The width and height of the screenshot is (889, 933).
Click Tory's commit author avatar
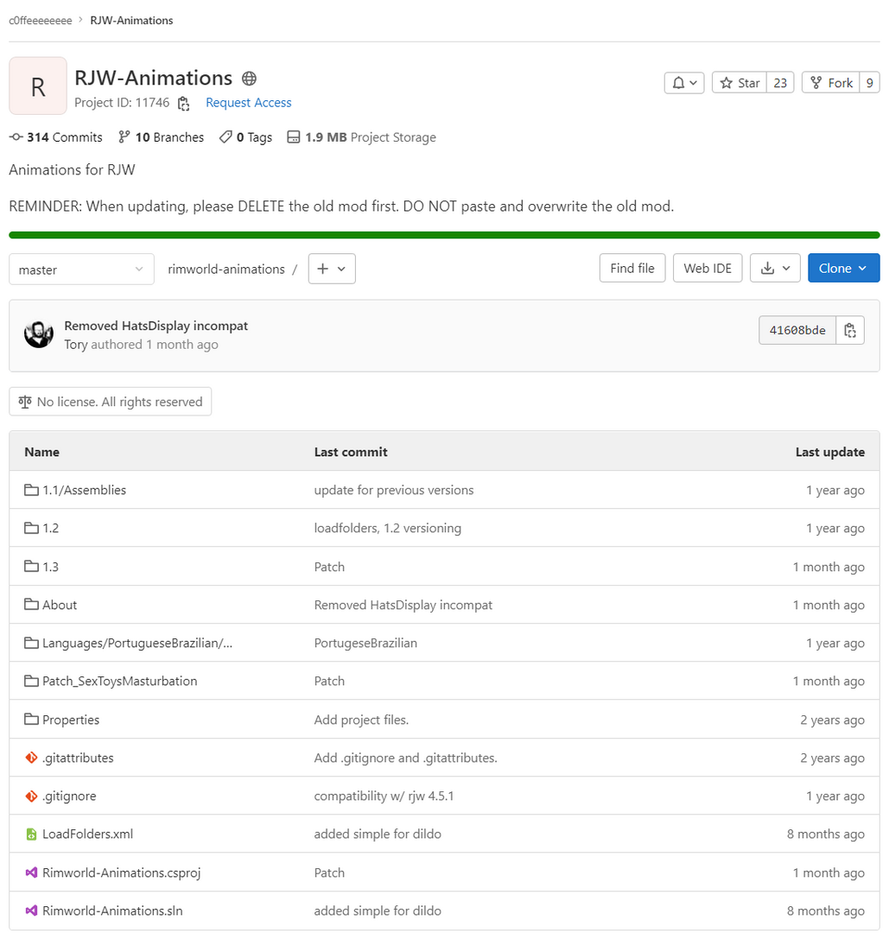coord(39,334)
